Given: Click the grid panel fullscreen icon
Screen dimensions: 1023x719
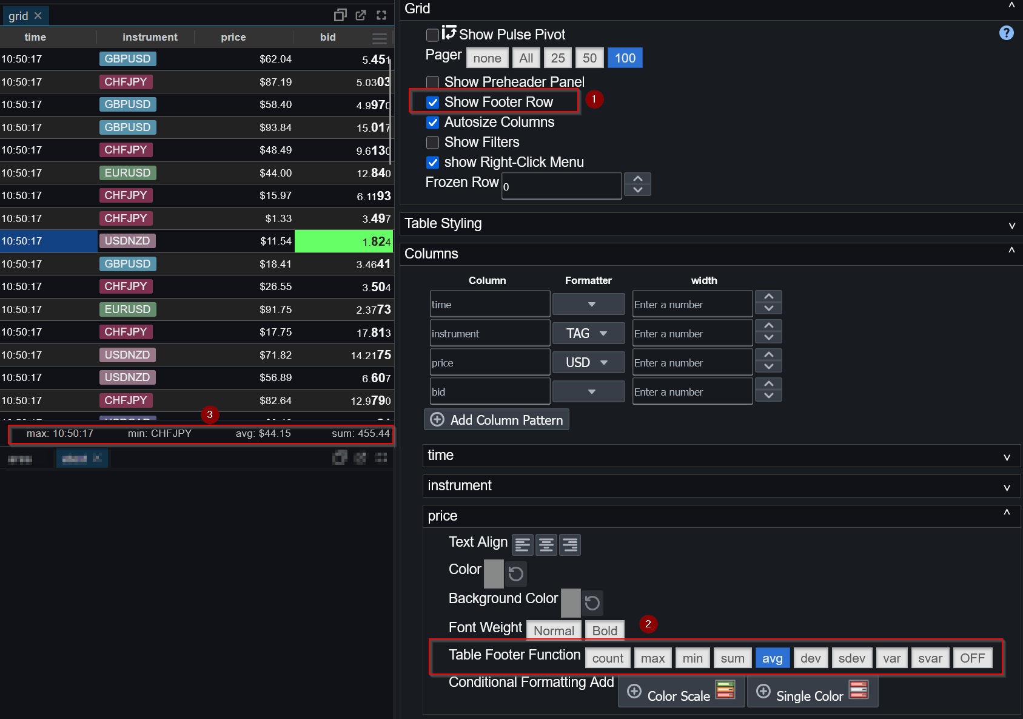Looking at the screenshot, I should [x=381, y=16].
